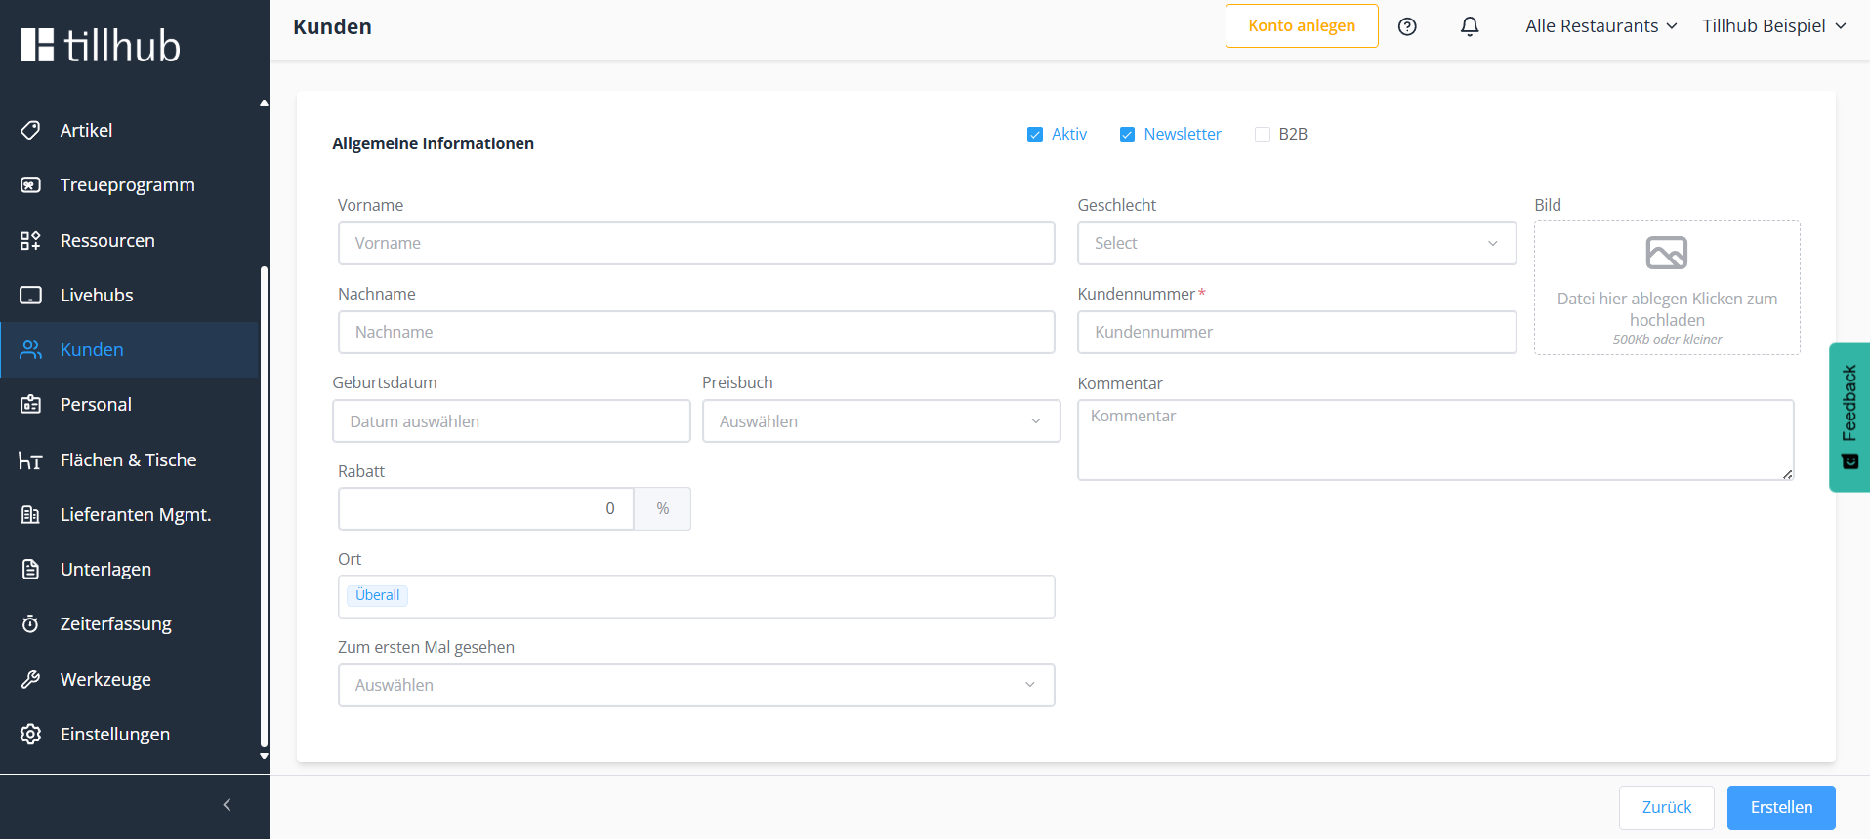Click the Einstellungen gear icon

pos(30,734)
